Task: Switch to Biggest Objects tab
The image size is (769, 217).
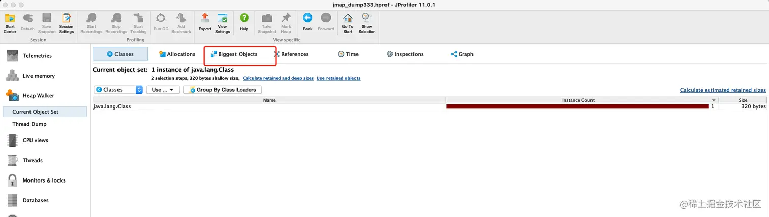Action: [234, 54]
